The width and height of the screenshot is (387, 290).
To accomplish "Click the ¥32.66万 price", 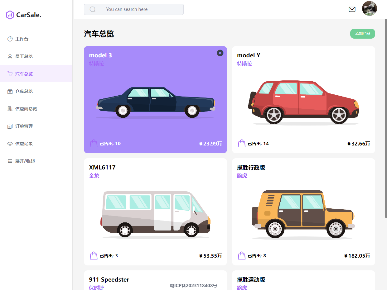I will coord(359,144).
